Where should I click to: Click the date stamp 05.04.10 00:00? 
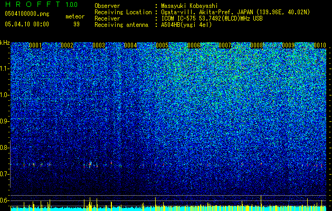point(27,24)
